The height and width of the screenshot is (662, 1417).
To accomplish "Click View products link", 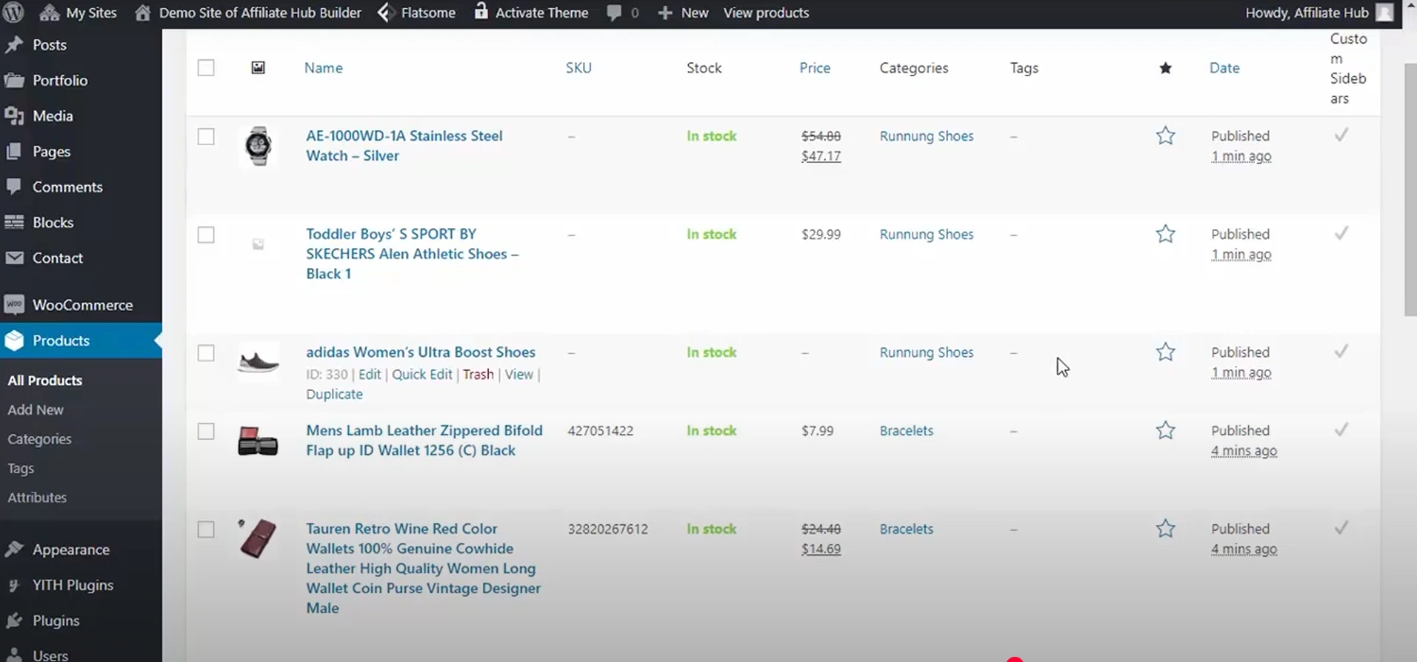I will click(766, 13).
